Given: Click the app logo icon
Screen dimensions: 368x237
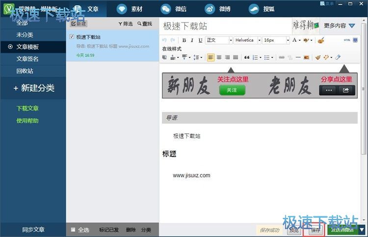Looking at the screenshot, I should tap(9, 9).
